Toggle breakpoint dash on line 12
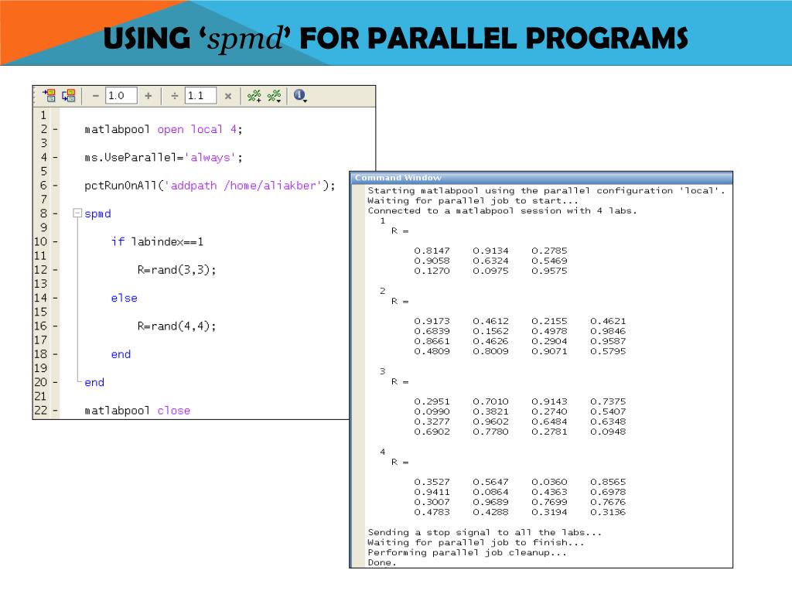Viewport: 792px width, 594px height. pos(54,270)
